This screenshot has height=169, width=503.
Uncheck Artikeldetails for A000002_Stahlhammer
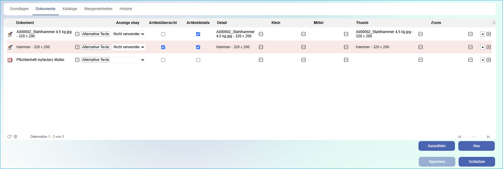point(198,34)
